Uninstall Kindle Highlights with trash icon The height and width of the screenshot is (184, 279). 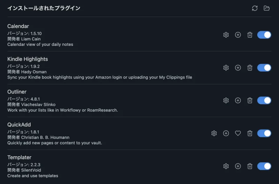coord(250,67)
